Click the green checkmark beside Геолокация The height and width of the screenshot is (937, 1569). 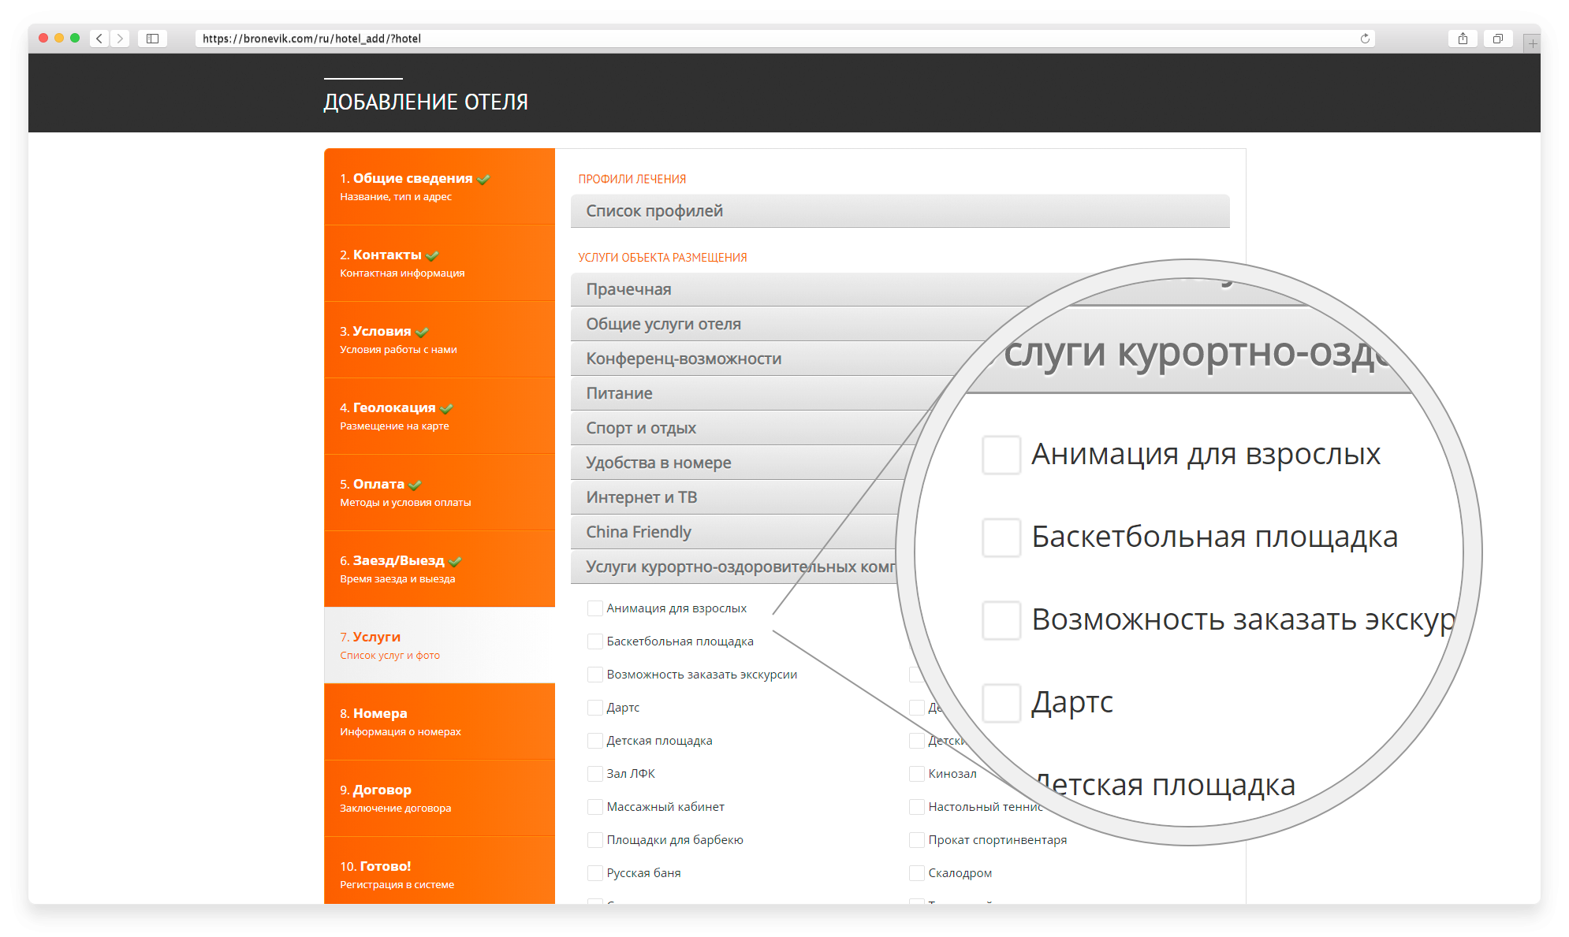coord(446,408)
